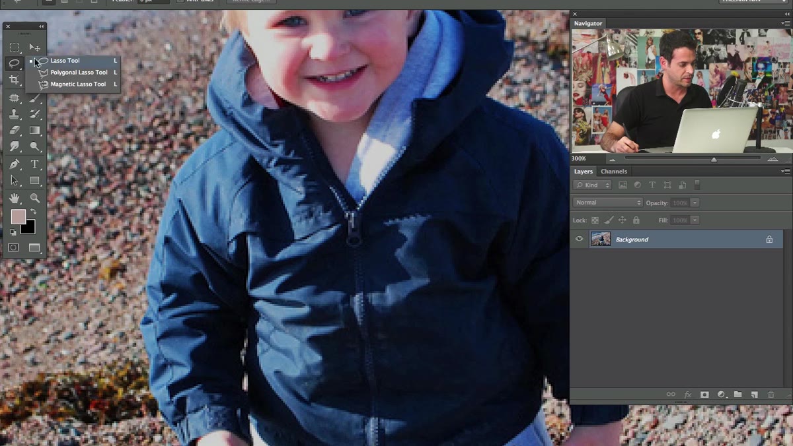Viewport: 793px width, 446px height.
Task: Select the Crop tool
Action: point(15,80)
